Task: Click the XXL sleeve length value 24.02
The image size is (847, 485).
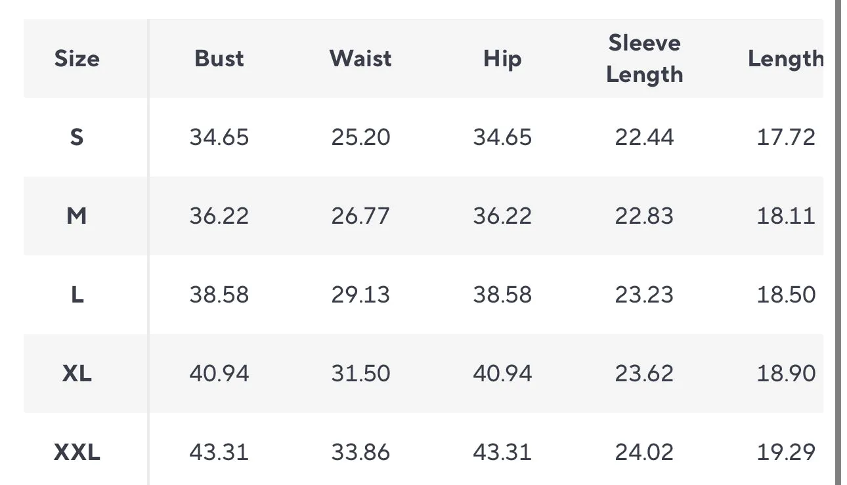Action: 644,452
